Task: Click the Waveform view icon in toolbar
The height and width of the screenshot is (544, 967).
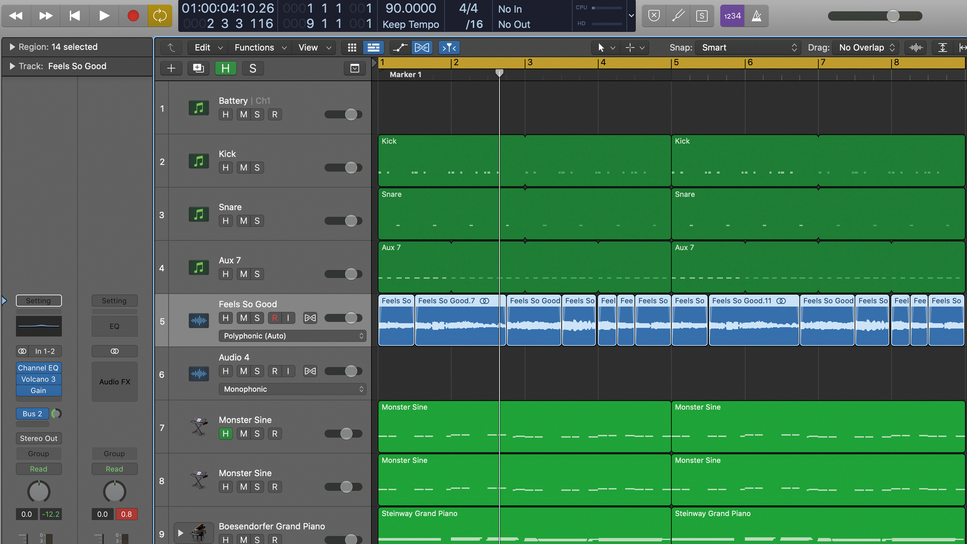Action: click(916, 47)
